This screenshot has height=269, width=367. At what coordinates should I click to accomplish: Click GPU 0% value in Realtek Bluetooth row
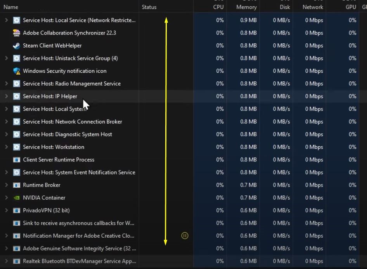[x=353, y=261]
